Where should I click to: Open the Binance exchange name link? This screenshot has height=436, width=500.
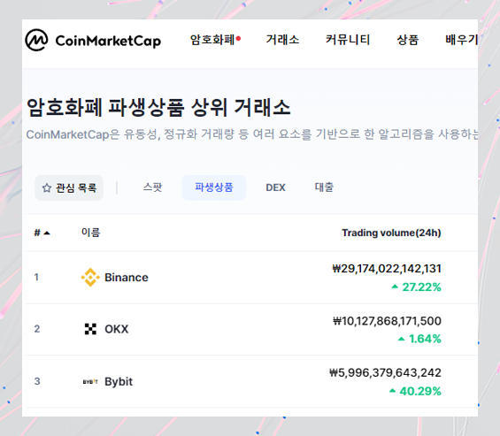coord(127,278)
